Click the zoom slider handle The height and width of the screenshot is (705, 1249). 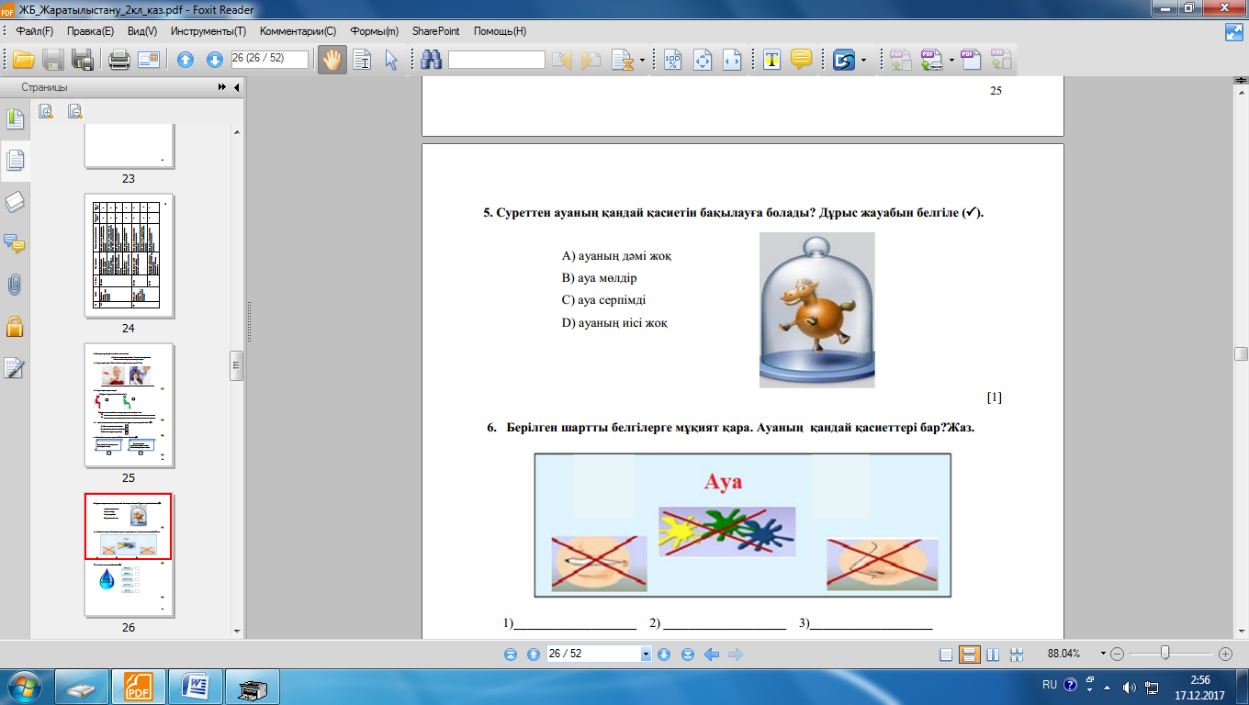pos(1165,654)
